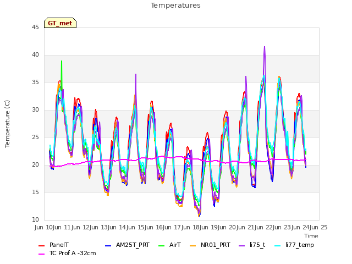The width and height of the screenshot is (352, 264).
Task: Toggle the NR01_PRT legend entry
Action: pos(210,245)
